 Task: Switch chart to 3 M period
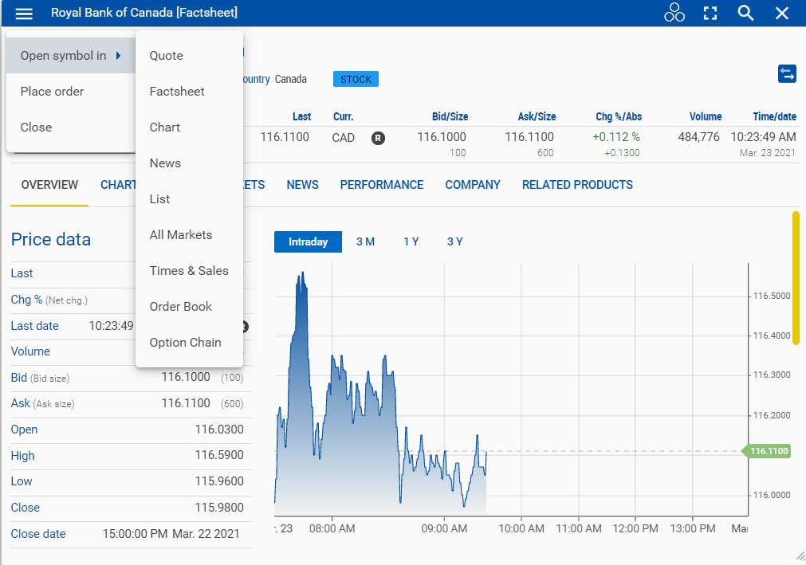tap(365, 241)
